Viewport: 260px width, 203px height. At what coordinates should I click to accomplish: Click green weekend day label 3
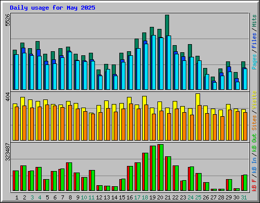[32, 197]
